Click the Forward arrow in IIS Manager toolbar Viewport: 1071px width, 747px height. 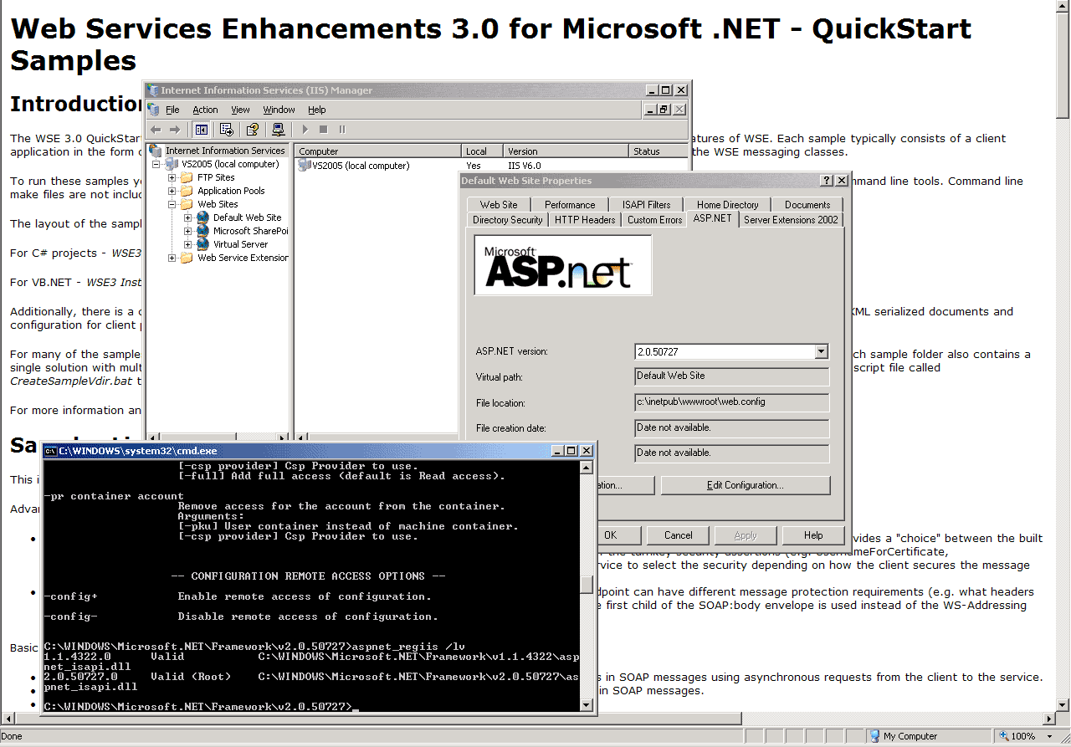pos(174,130)
